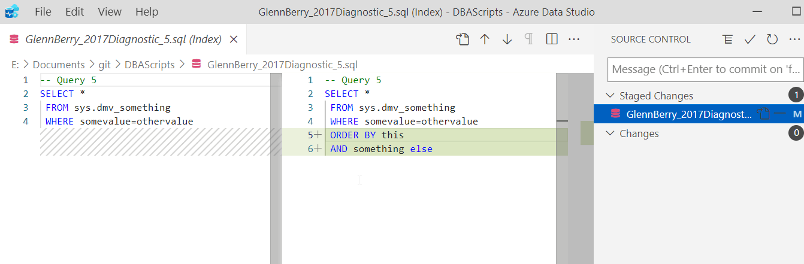
Task: Click the database icon on the editor tab
Action: 14,40
